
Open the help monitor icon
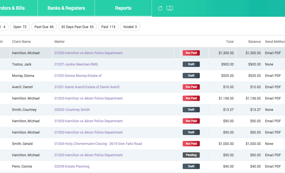(x=170, y=8)
